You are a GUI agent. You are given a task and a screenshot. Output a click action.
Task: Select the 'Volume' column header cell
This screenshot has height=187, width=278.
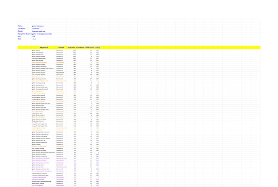point(71,47)
